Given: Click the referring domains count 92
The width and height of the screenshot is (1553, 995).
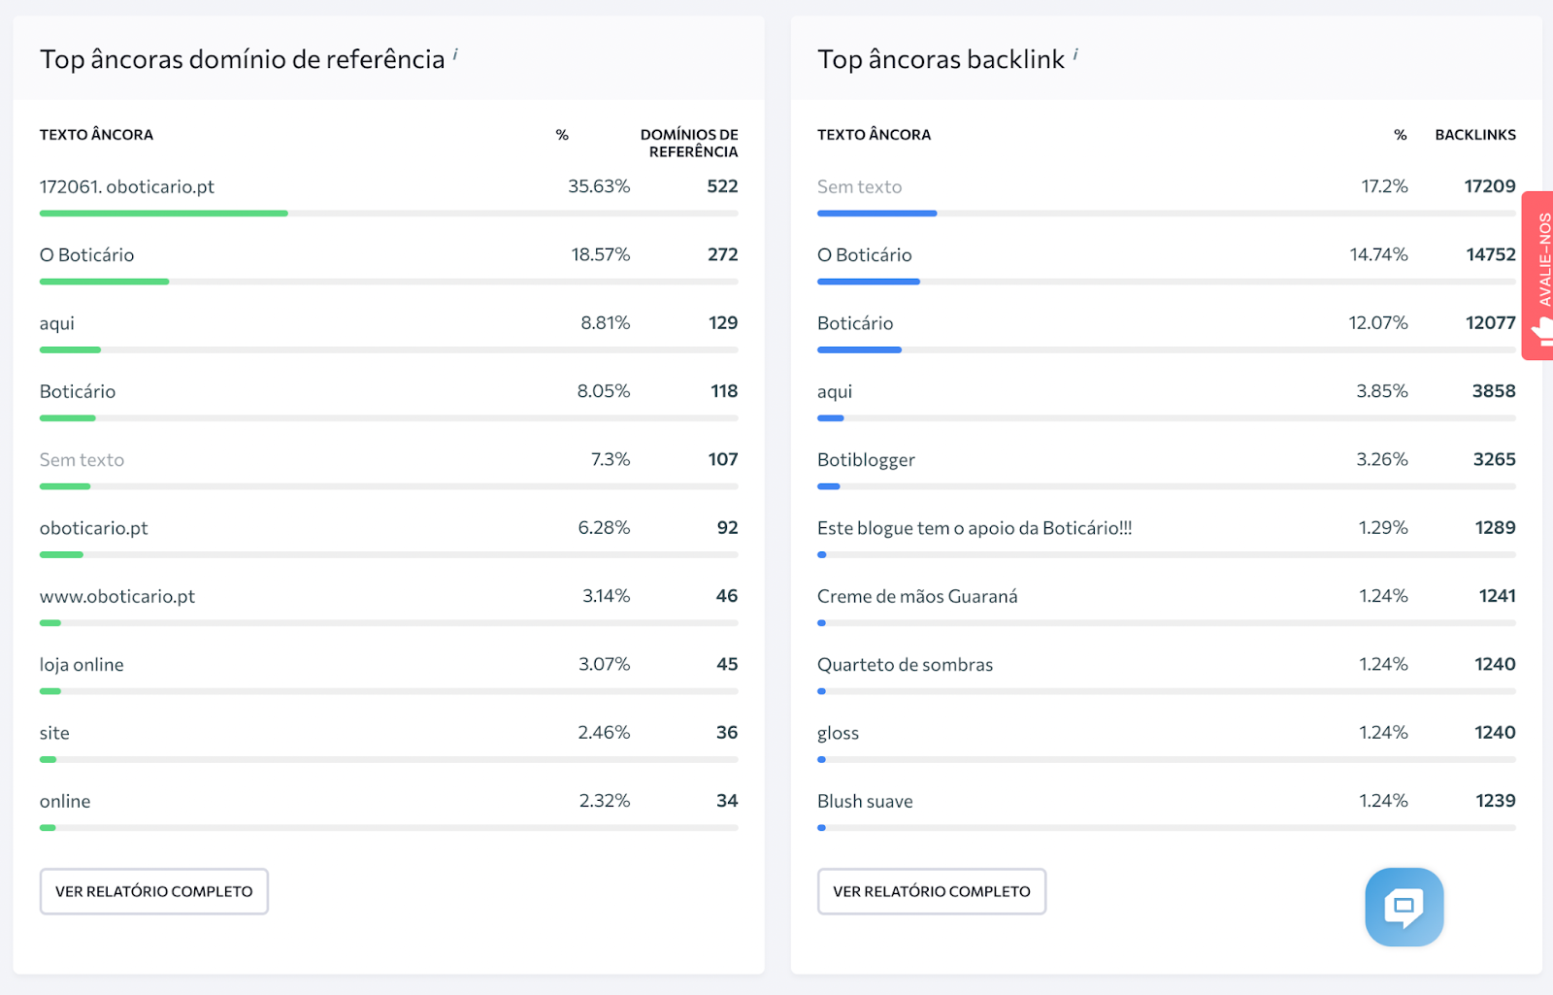Looking at the screenshot, I should tap(727, 528).
